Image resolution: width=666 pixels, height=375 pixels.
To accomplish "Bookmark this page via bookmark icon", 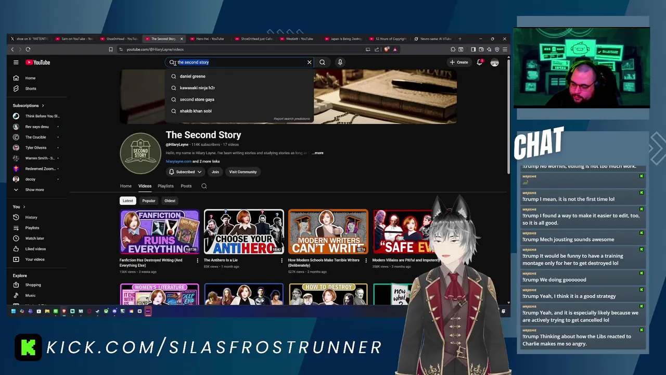I will [111, 49].
